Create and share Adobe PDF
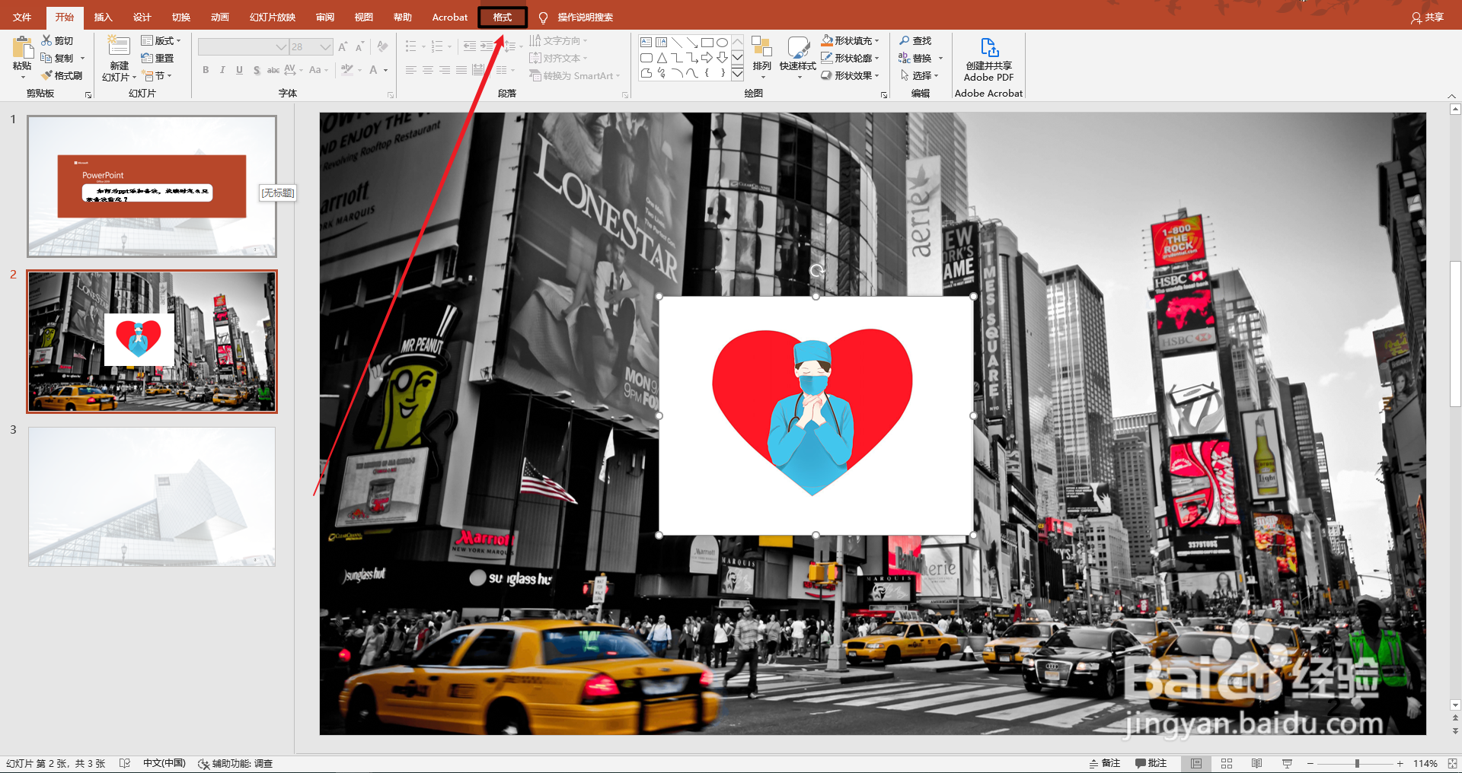1462x773 pixels. click(989, 59)
